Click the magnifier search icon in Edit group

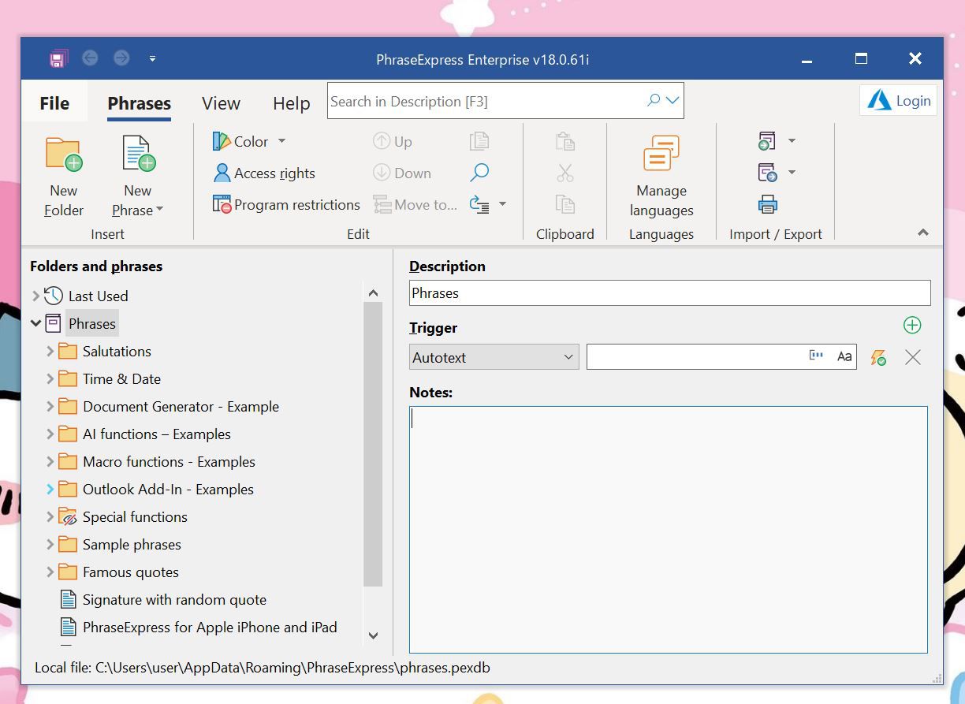[479, 173]
